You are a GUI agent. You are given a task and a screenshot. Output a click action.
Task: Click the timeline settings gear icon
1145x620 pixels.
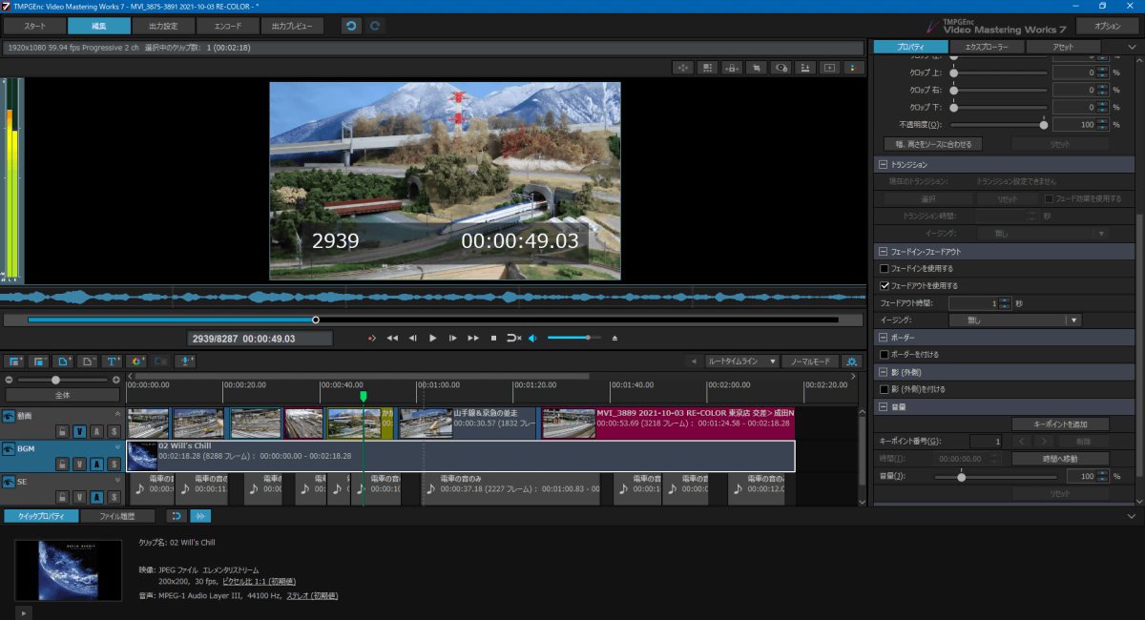pyautogui.click(x=852, y=362)
